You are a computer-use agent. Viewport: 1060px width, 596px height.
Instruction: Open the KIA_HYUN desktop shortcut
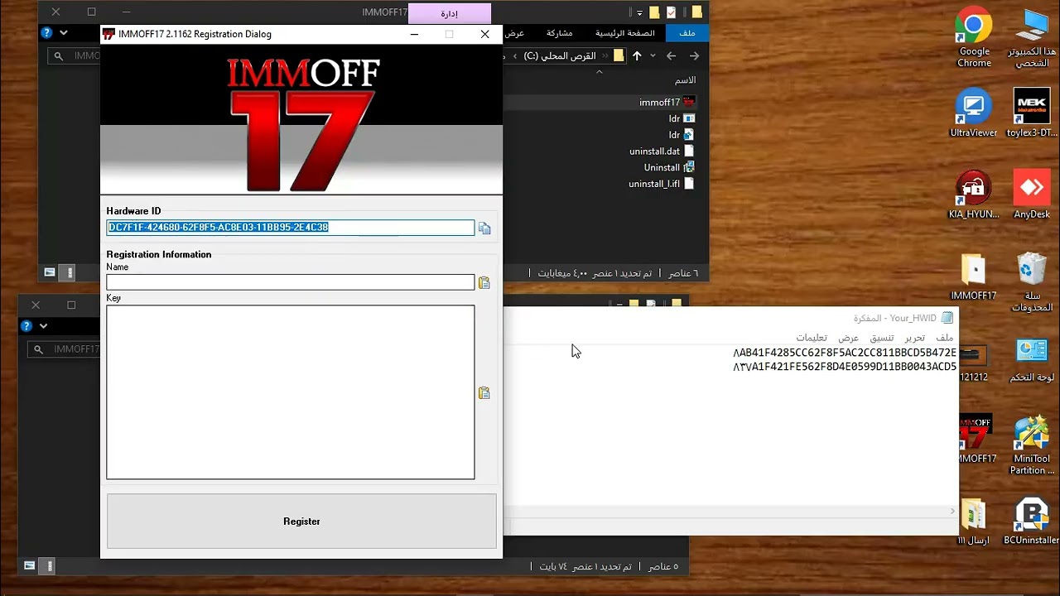click(x=974, y=195)
